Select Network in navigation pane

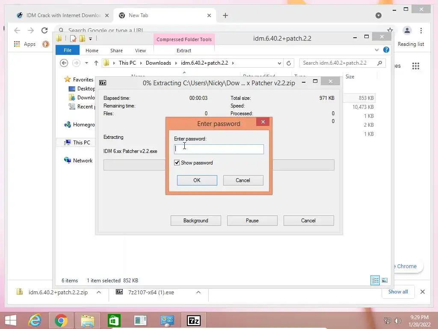point(79,160)
